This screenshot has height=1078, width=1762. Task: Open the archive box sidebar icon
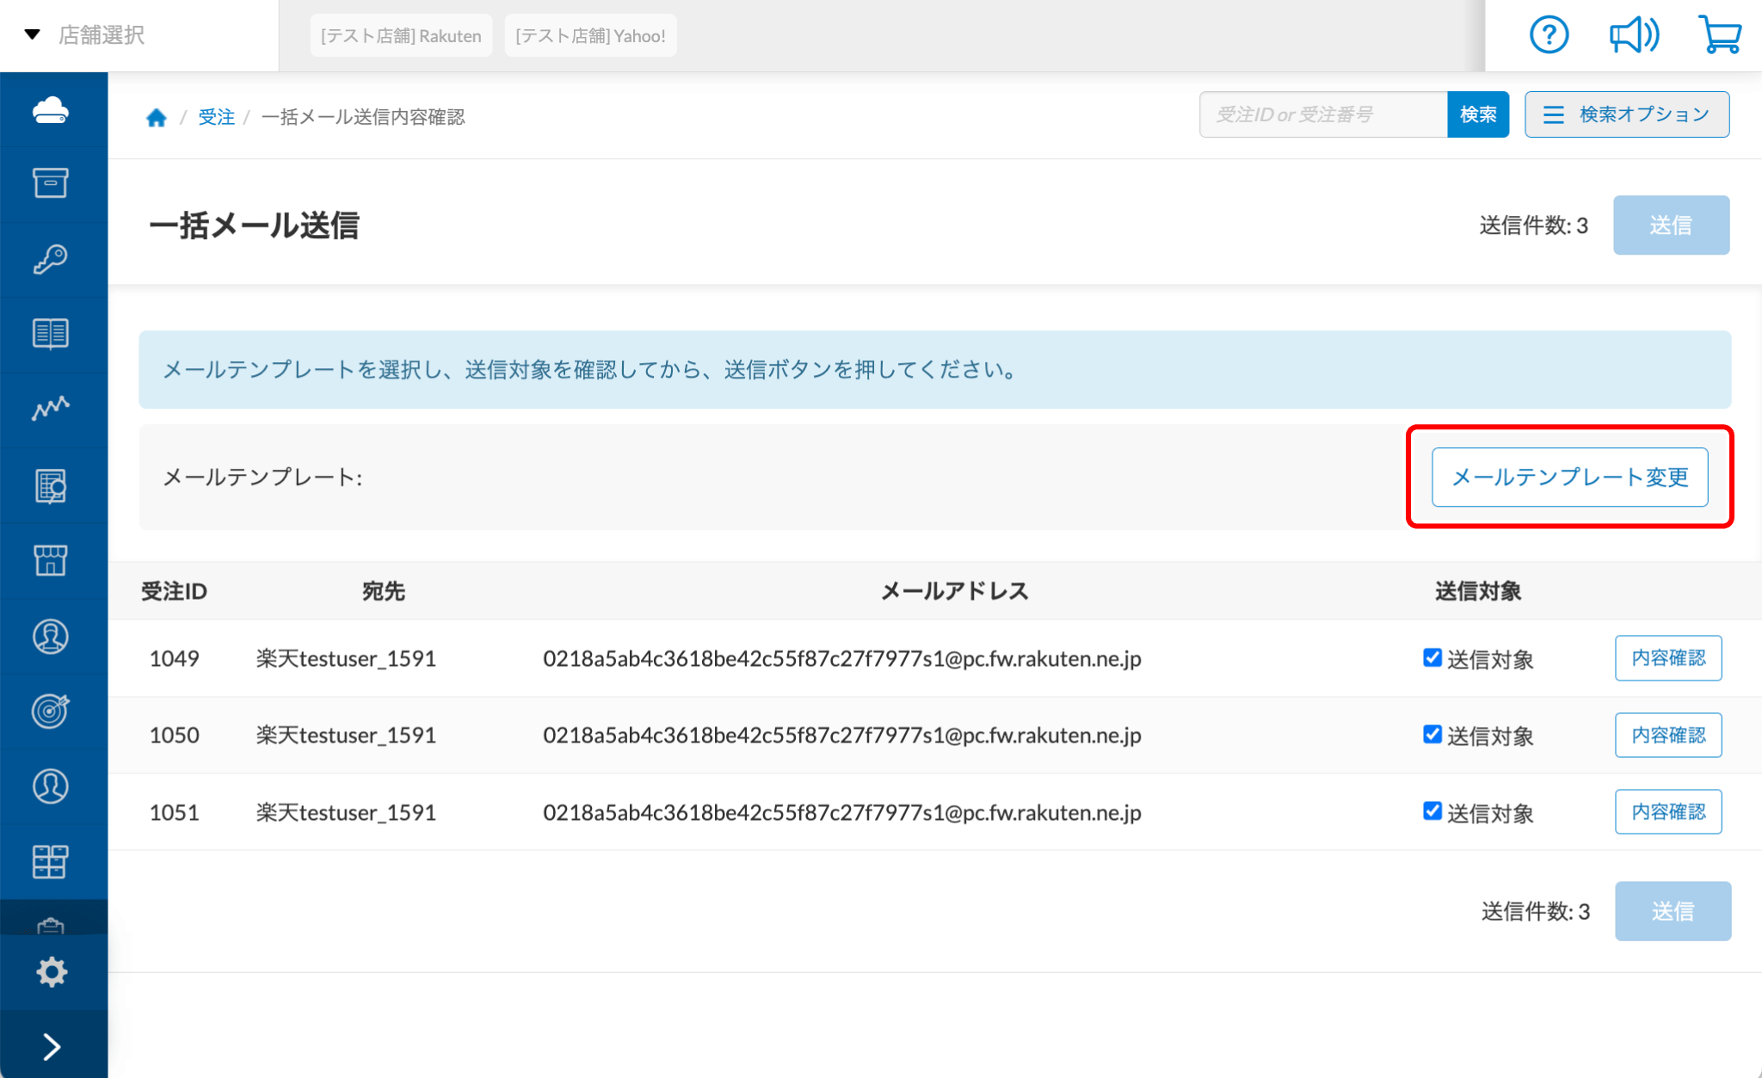(51, 183)
